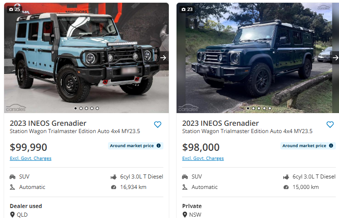The height and width of the screenshot is (218, 339).
Task: Open Excl. Govt. Charges link under $99,990
Action: coord(30,159)
